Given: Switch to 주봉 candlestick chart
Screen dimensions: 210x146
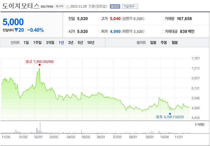Looking at the screenshot, I should click(164, 42).
